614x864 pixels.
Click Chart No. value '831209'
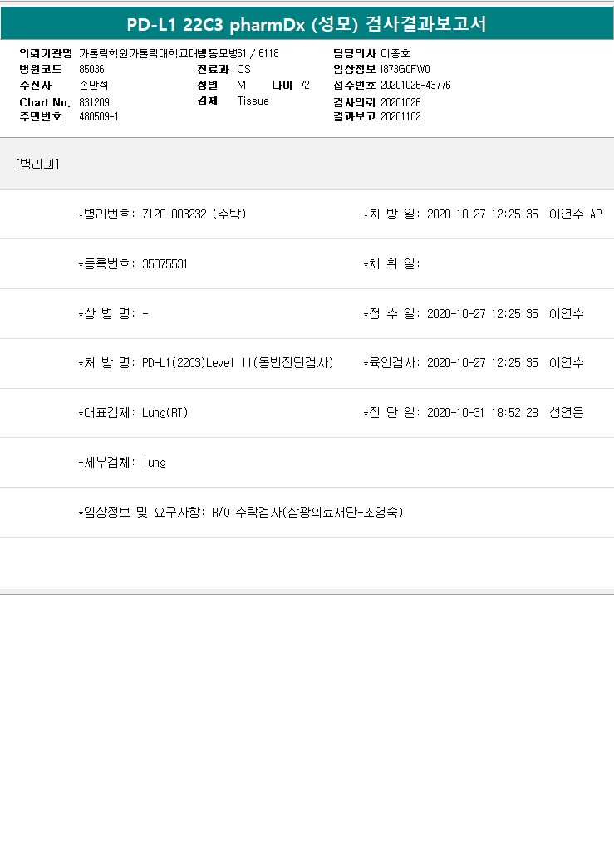coord(94,102)
